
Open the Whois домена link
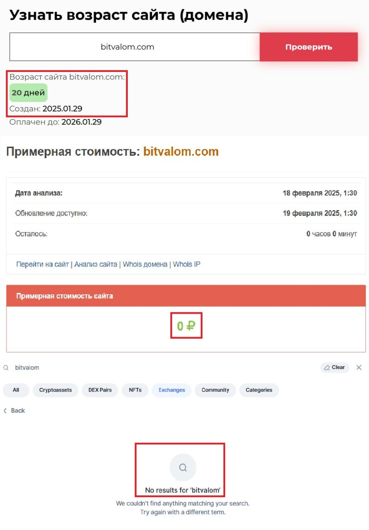[x=145, y=264]
